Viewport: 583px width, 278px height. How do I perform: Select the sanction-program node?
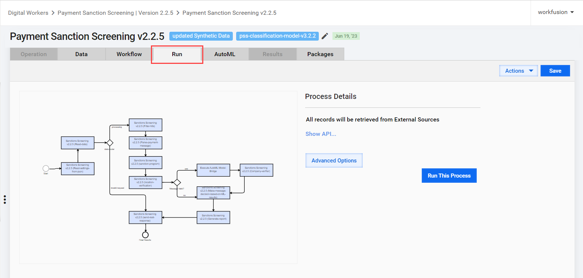pos(145,162)
